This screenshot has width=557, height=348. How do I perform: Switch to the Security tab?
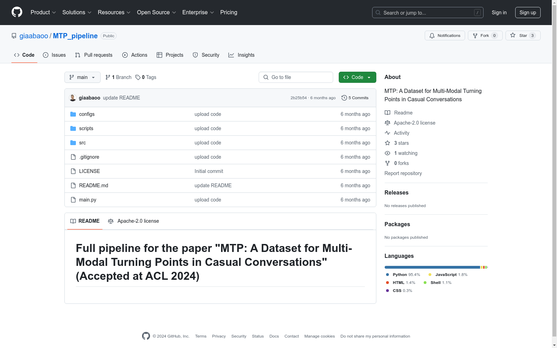click(206, 55)
